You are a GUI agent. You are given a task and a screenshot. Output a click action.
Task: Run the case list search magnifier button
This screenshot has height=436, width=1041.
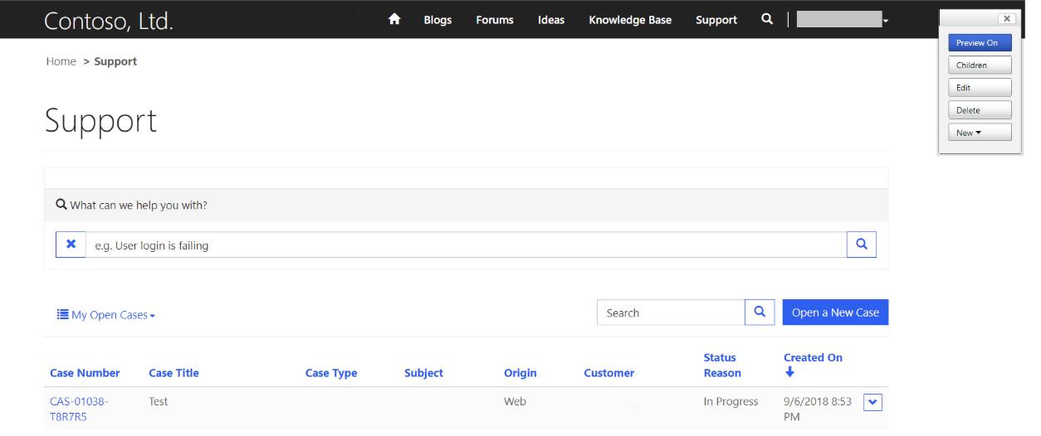click(x=760, y=312)
